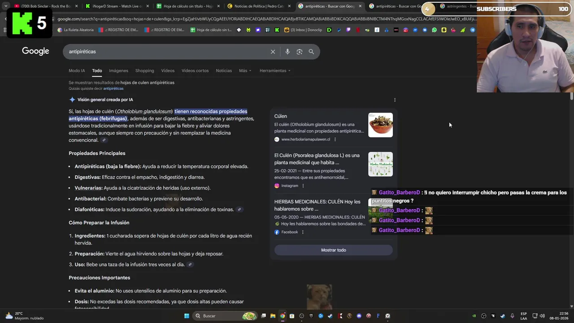Open the system tray microphone icon
Viewport: 574px width, 323px height.
[512, 316]
